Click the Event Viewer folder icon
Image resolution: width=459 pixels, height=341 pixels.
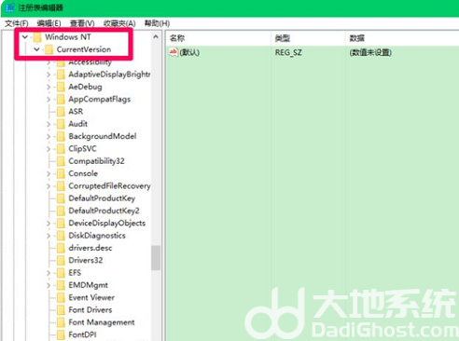61,297
